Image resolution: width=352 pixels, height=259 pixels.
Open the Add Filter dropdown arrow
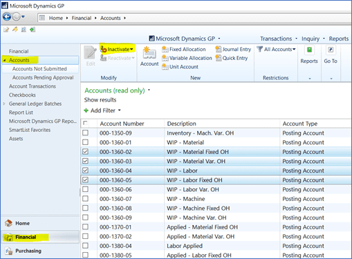coord(120,111)
